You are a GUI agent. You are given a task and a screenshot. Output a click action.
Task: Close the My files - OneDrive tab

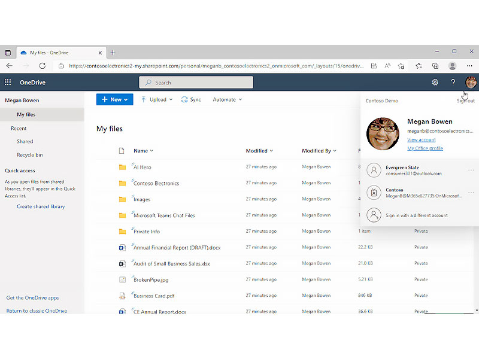pos(100,53)
